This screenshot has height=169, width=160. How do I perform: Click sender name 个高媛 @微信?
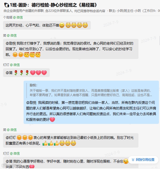[13, 18]
